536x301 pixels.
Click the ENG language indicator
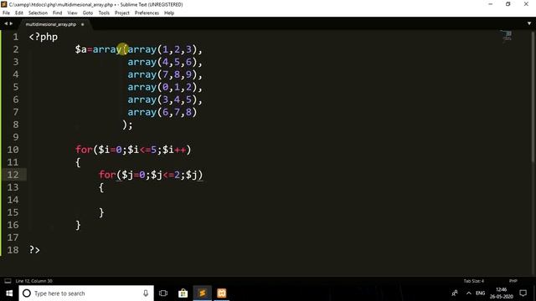click(480, 293)
